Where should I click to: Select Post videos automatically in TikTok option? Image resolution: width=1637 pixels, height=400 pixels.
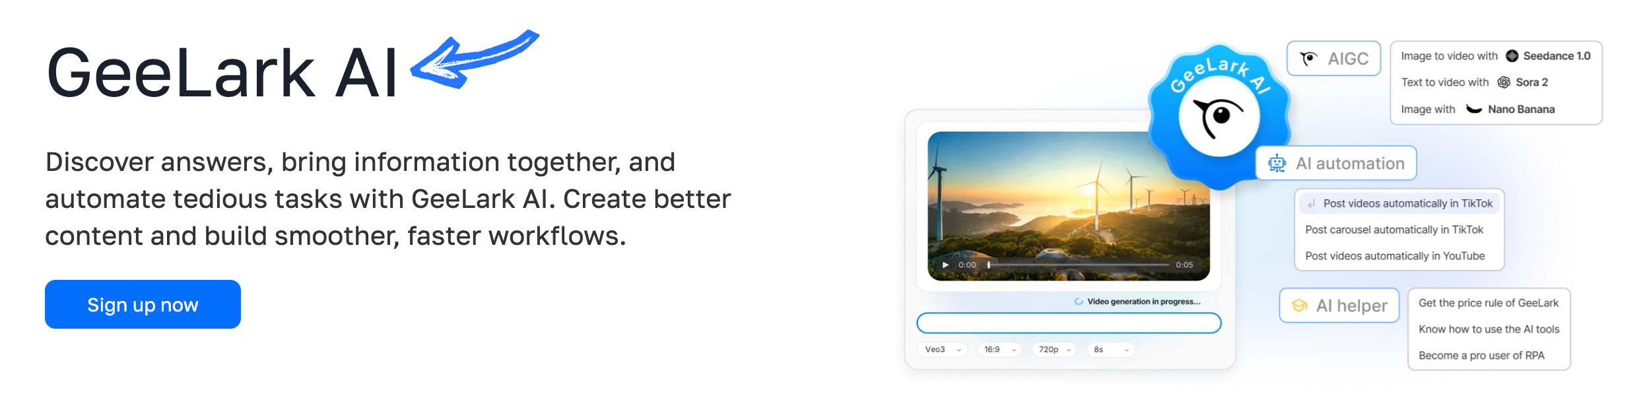[x=1399, y=203]
